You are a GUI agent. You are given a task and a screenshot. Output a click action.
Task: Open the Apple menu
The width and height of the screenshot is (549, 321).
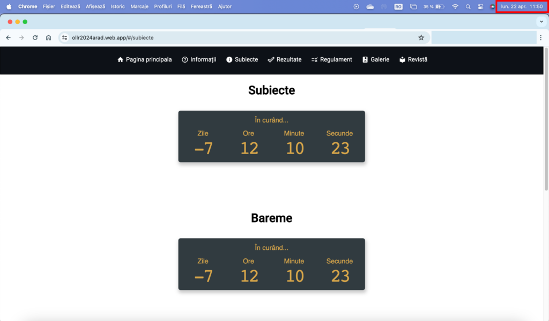click(x=9, y=6)
